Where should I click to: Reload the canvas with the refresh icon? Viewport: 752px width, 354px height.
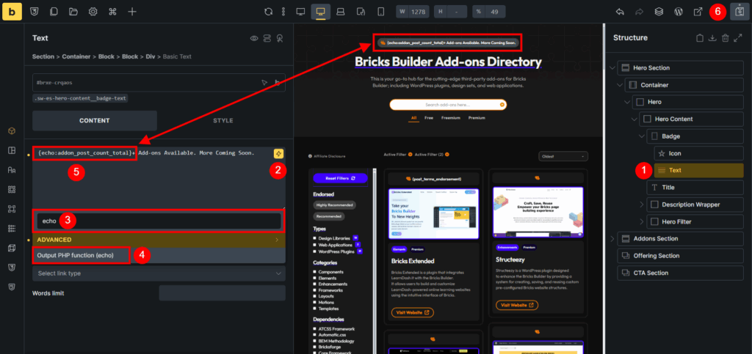(x=269, y=12)
